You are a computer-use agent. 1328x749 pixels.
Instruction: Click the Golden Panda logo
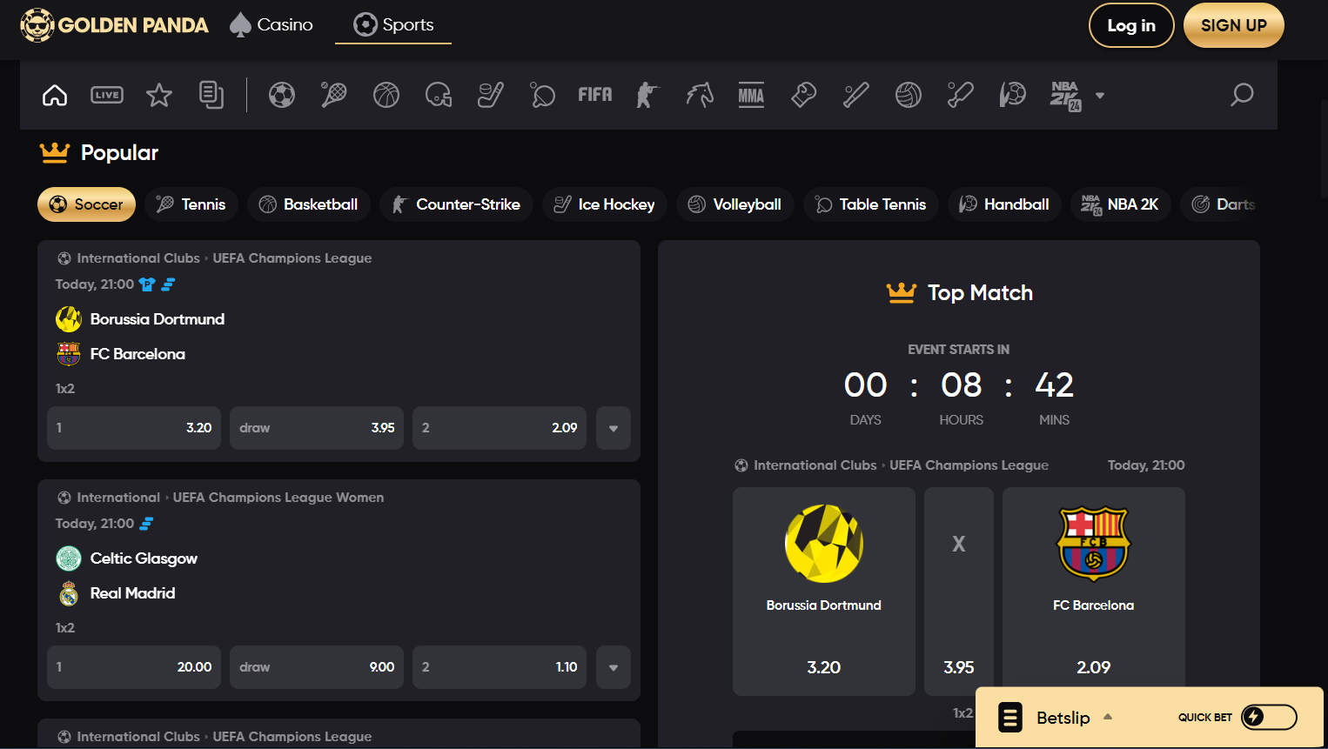(114, 25)
